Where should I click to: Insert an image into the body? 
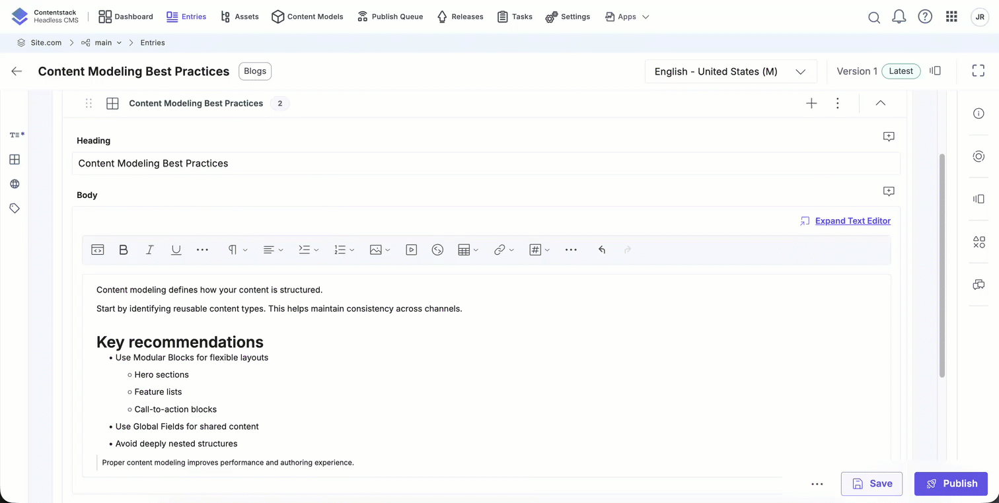pos(376,250)
